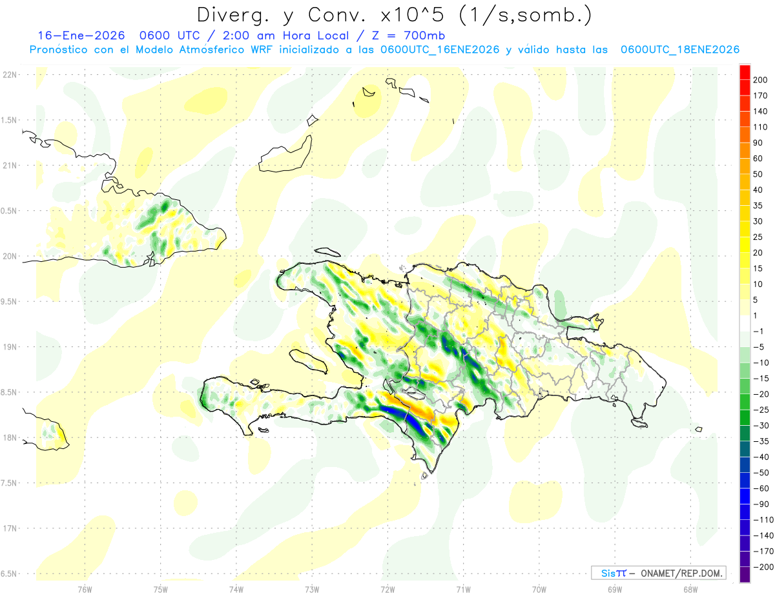Click the 19N latitude label
Image resolution: width=775 pixels, height=598 pixels.
[9, 347]
